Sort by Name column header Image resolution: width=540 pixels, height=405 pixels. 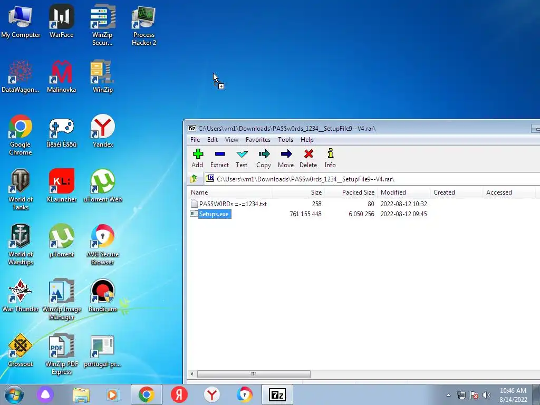click(x=229, y=192)
